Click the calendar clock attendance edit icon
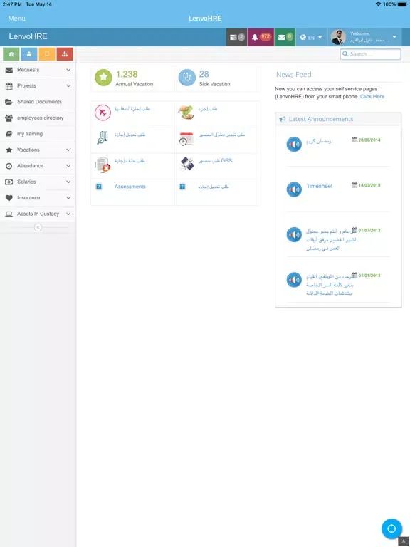 click(186, 138)
